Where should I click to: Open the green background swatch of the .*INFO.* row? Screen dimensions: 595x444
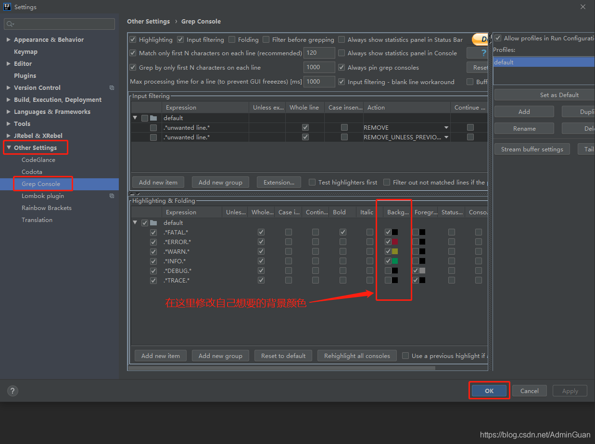click(x=395, y=261)
